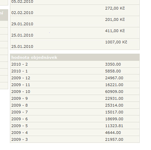Select the 201,00 Kč order amount
This screenshot has width=151, height=150.
[115, 19]
